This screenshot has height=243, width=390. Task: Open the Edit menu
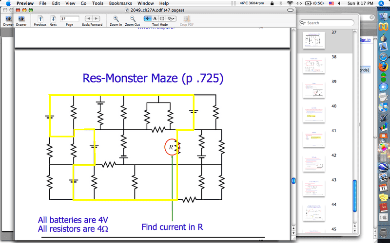click(56, 3)
